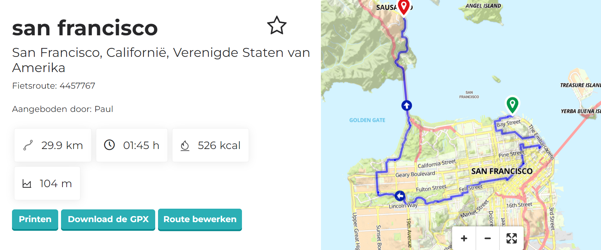The width and height of the screenshot is (601, 250).
Task: Open the map in fullscreen
Action: 511,238
